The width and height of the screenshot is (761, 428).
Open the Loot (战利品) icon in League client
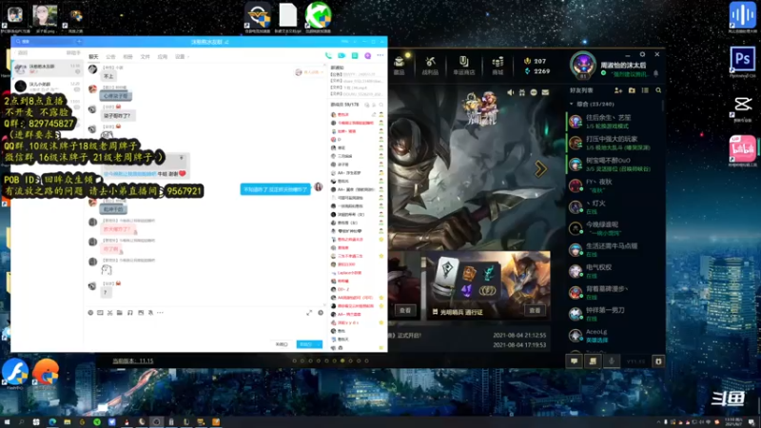(x=430, y=65)
